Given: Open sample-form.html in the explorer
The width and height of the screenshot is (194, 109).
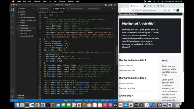Looking at the screenshot, I should coord(26,36).
